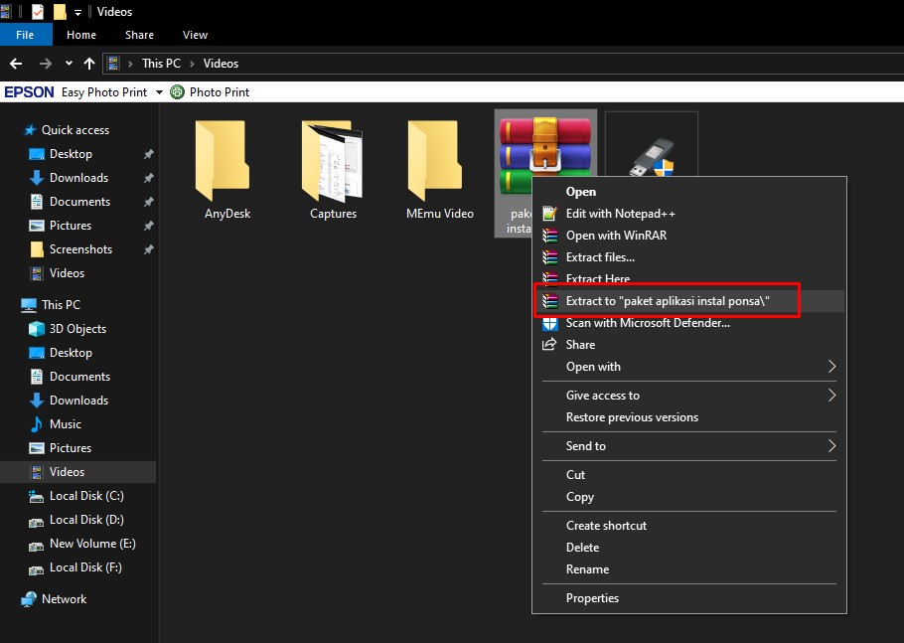Screen dimensions: 904x643
Task: Go up one level with Up arrow
Action: (88, 64)
